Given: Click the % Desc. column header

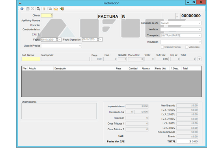Looking at the screenshot, I should click(176, 68).
